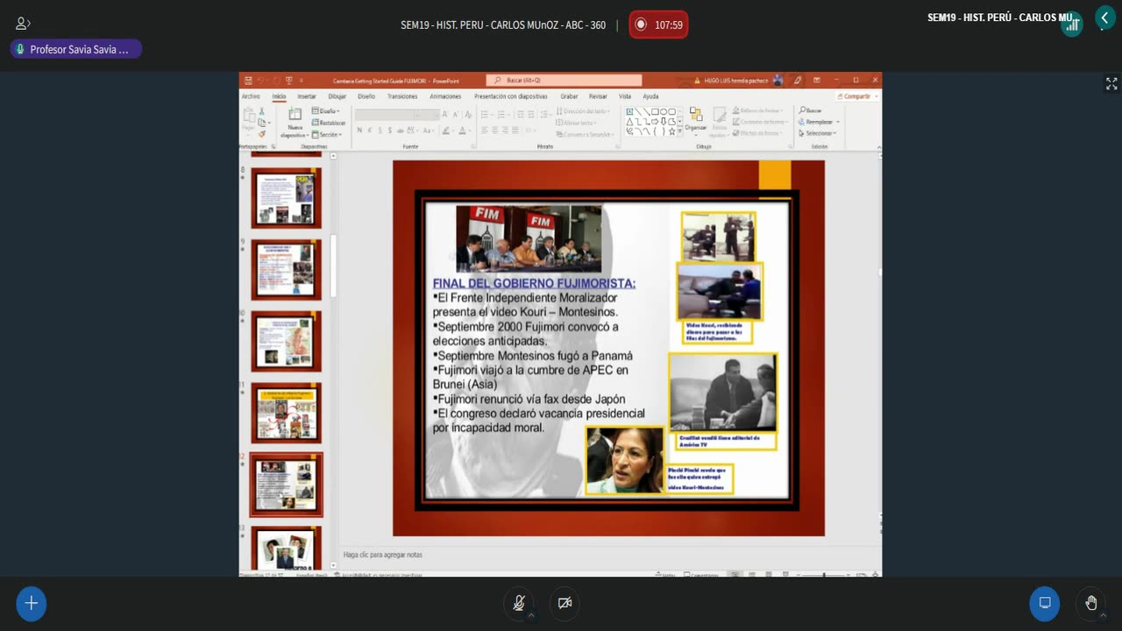1122x631 pixels.
Task: Toggle the muted microphone button
Action: point(519,603)
